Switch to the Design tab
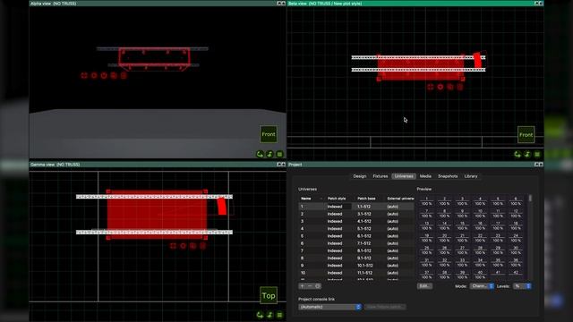The width and height of the screenshot is (573, 322). click(x=360, y=176)
